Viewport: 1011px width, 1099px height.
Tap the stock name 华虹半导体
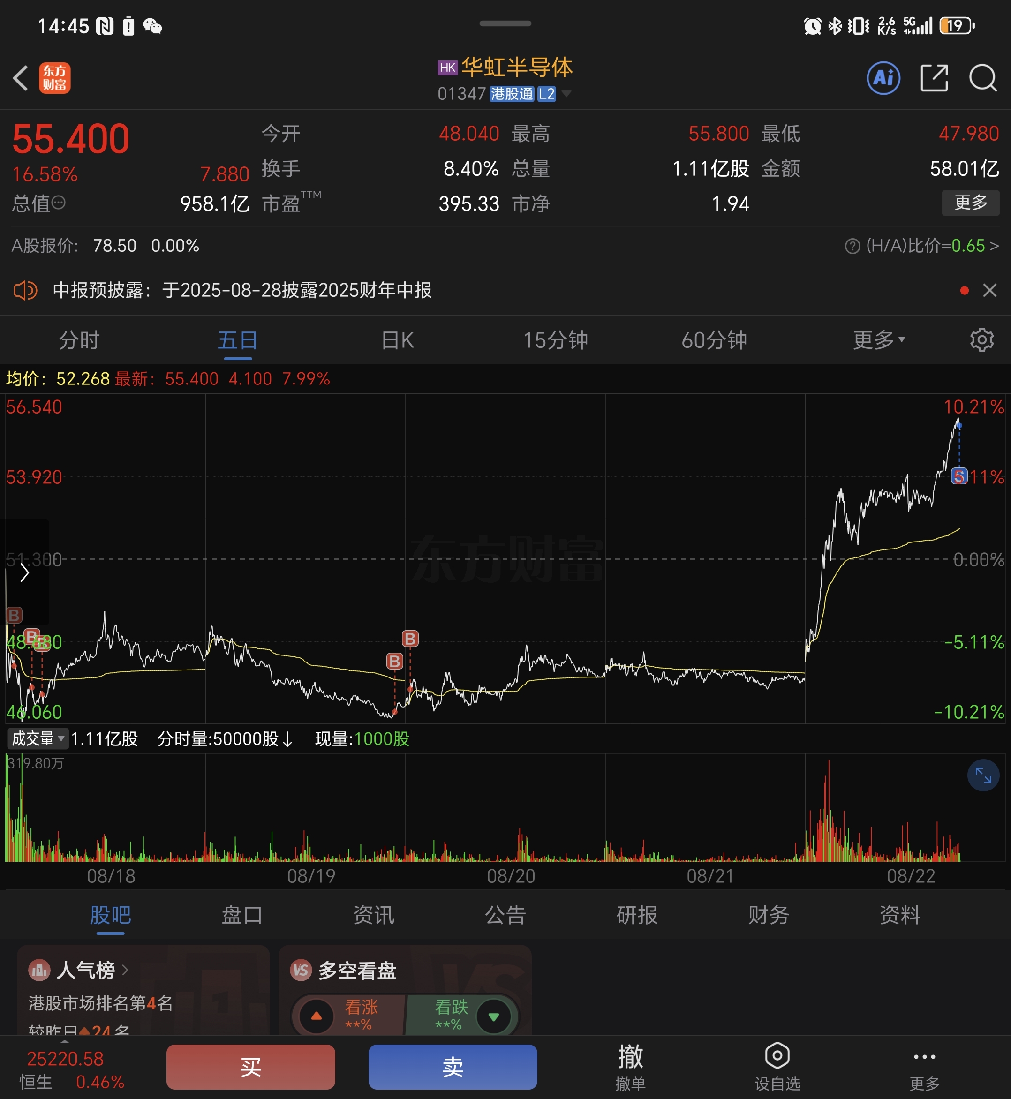point(517,68)
